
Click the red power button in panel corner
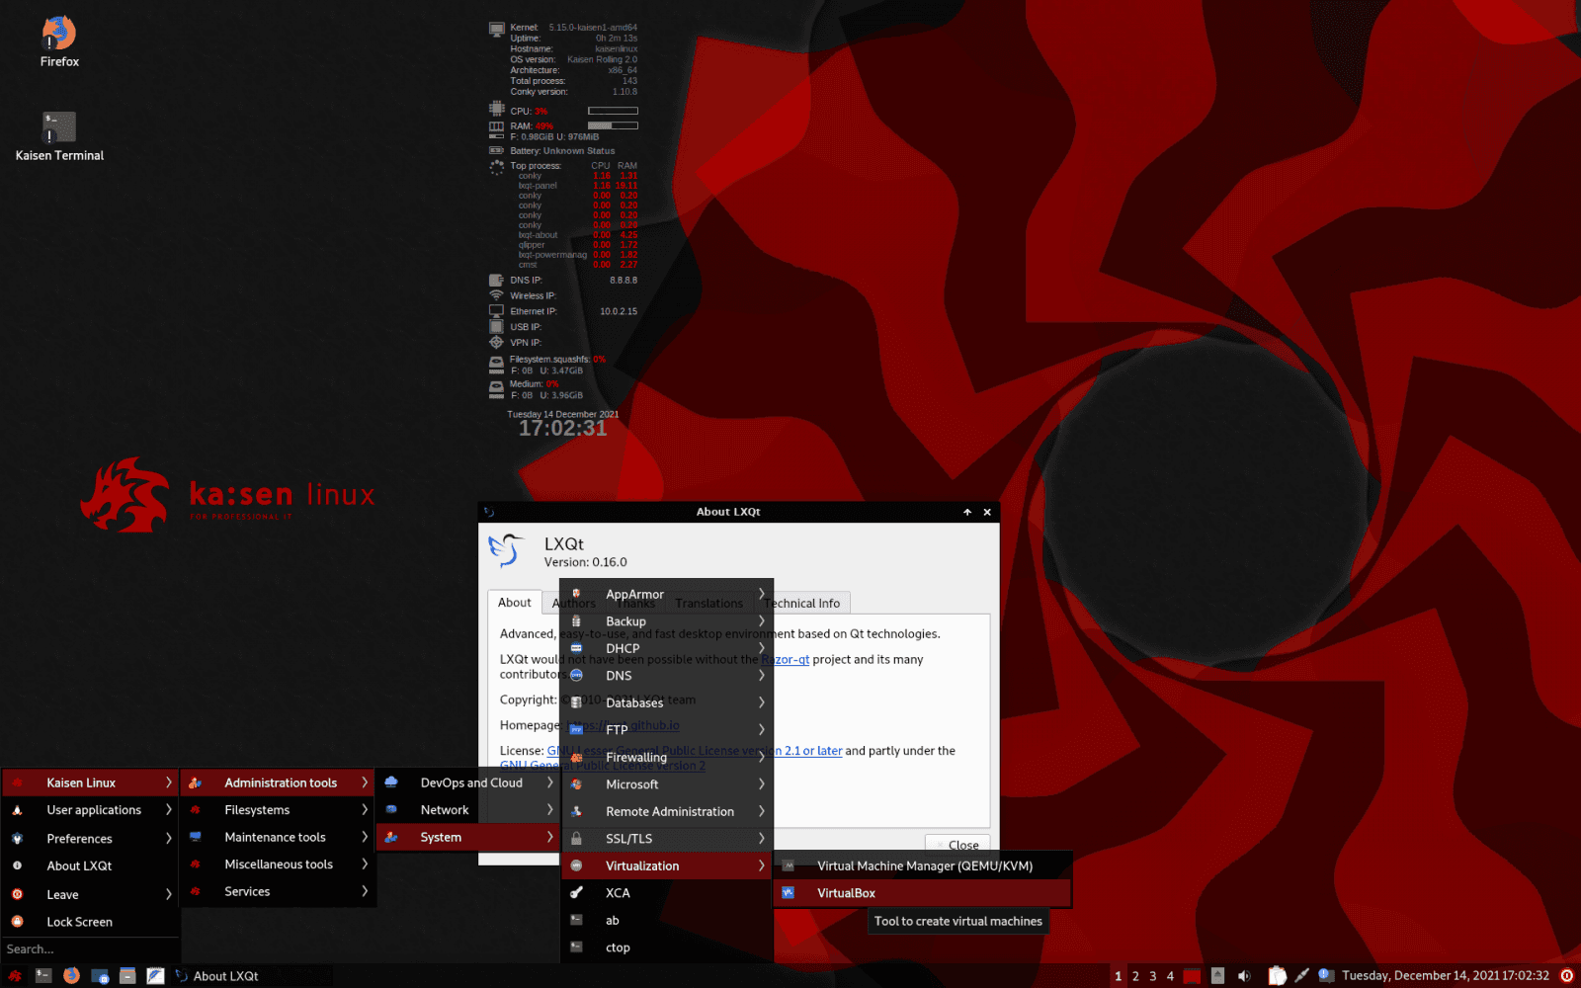click(1566, 975)
